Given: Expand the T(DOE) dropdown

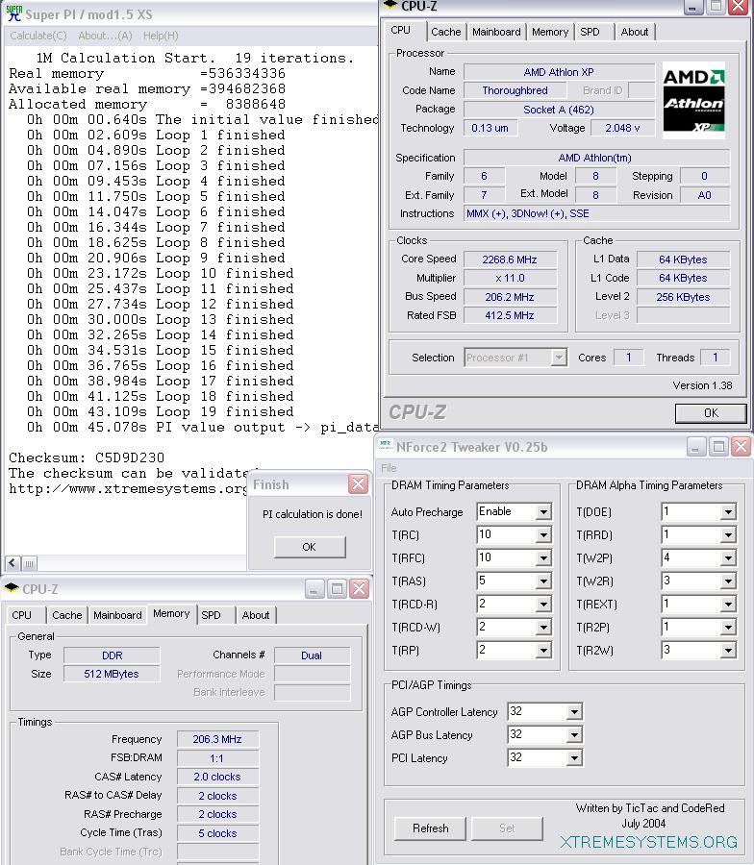Looking at the screenshot, I should (x=728, y=512).
